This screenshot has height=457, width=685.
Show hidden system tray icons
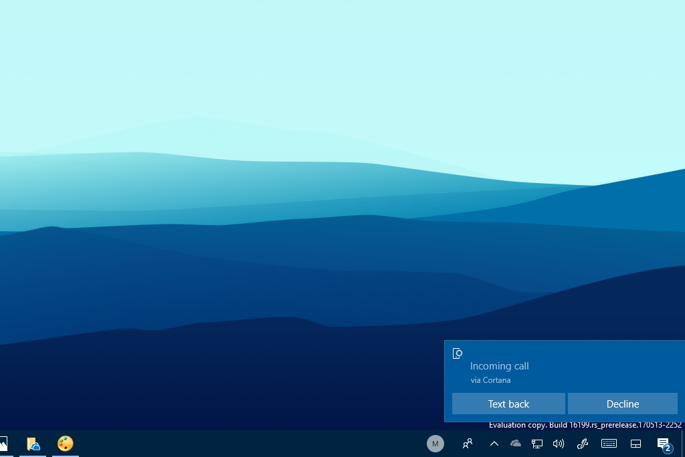click(x=494, y=444)
